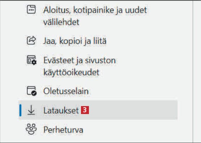Click empty space in highlighted Lataukset row
The width and height of the screenshot is (201, 143).
(133, 110)
